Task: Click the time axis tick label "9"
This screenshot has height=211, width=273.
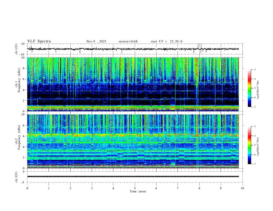Action: click(x=221, y=188)
